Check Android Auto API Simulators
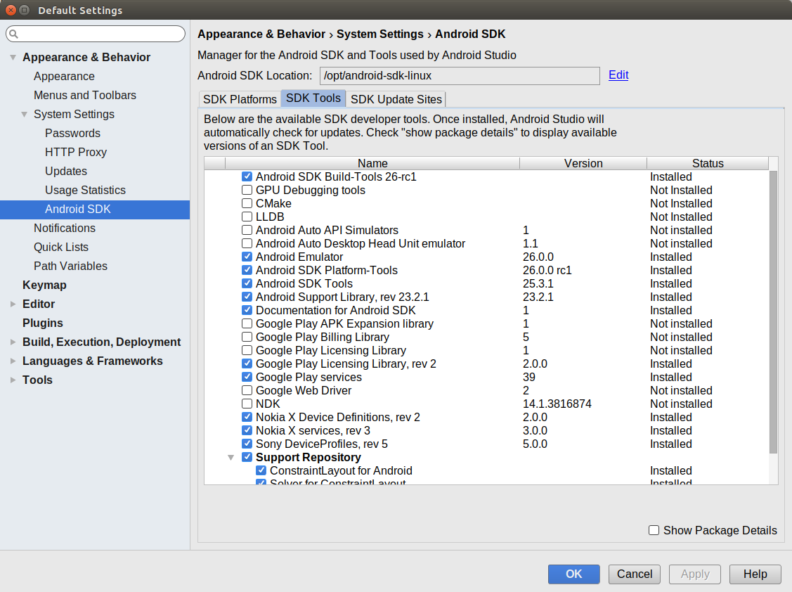The image size is (792, 592). (x=247, y=230)
